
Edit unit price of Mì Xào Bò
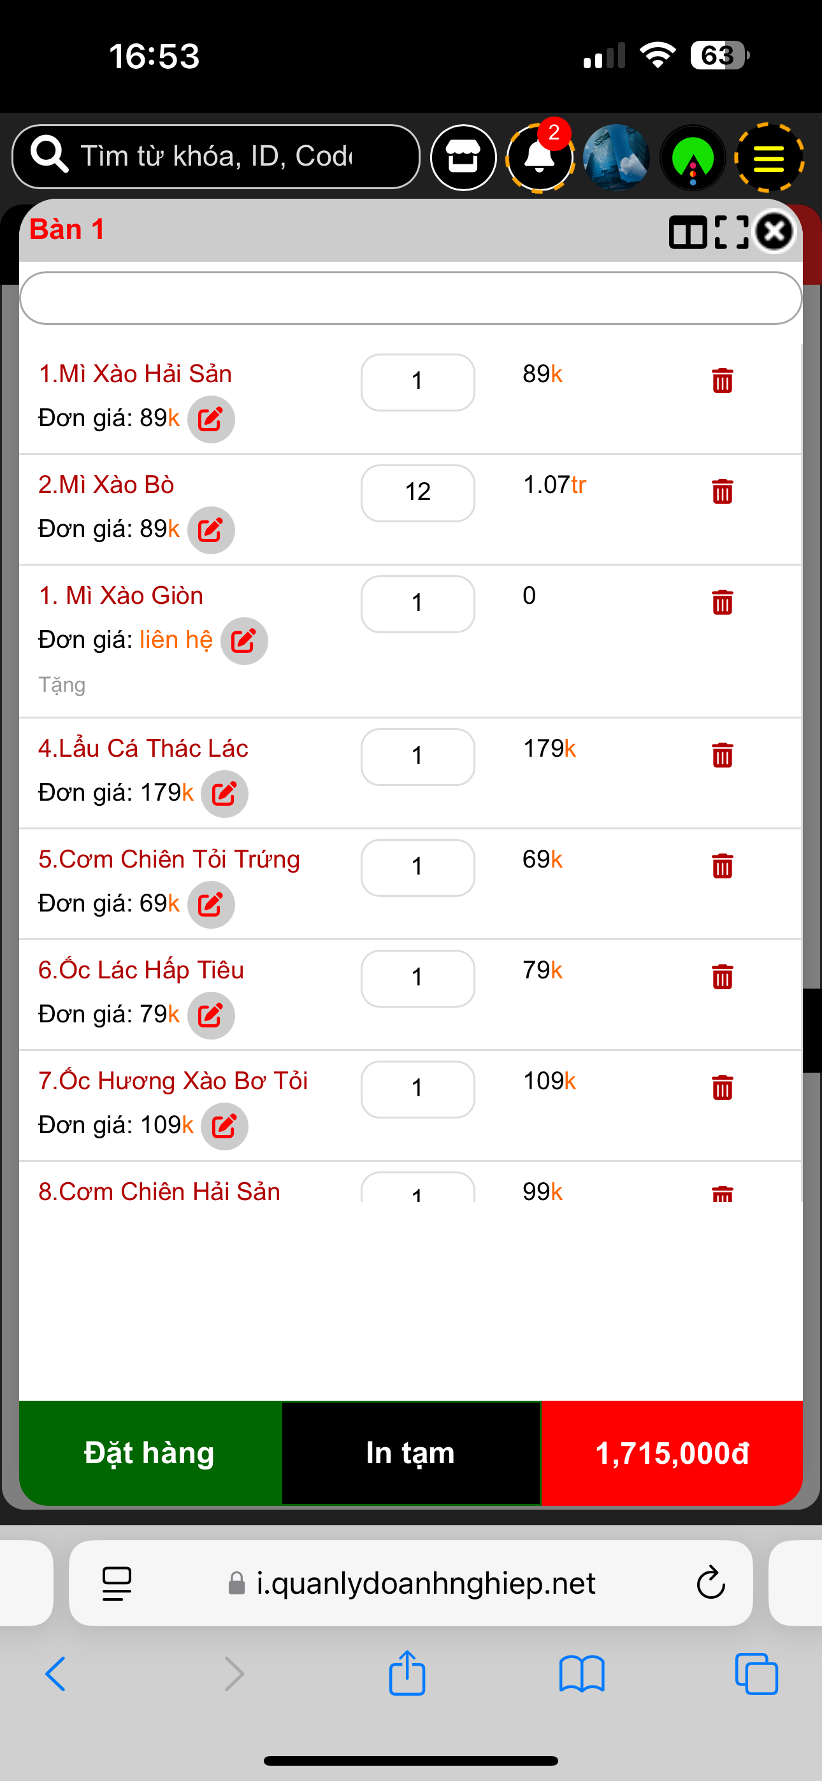[211, 531]
